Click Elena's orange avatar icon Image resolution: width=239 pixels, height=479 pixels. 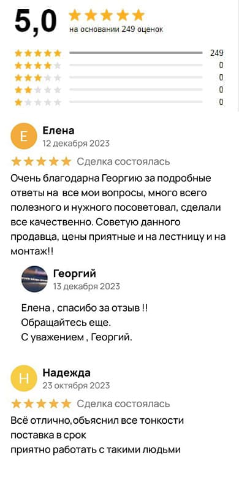tap(23, 136)
